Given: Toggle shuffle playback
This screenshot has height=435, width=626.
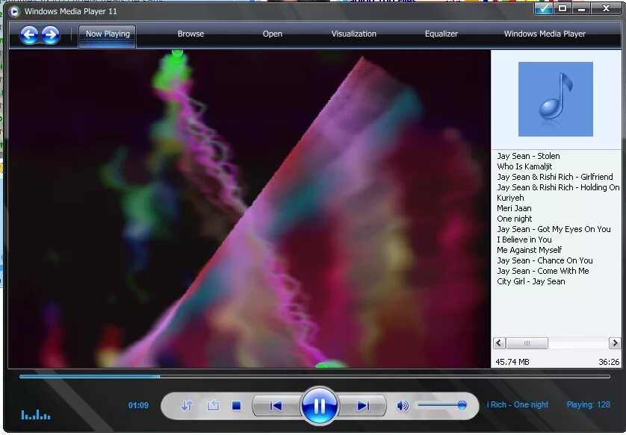Looking at the screenshot, I should click(x=187, y=405).
